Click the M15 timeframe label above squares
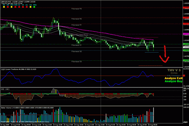189x126 pixels. point(12,5)
